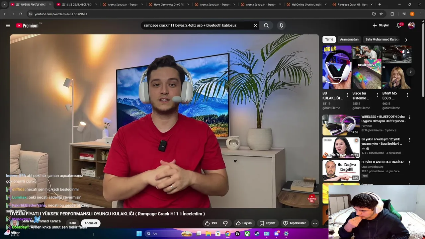This screenshot has width=425, height=239.
Task: Switch to HalıOnline Ürünleri tab
Action: pyautogui.click(x=307, y=5)
